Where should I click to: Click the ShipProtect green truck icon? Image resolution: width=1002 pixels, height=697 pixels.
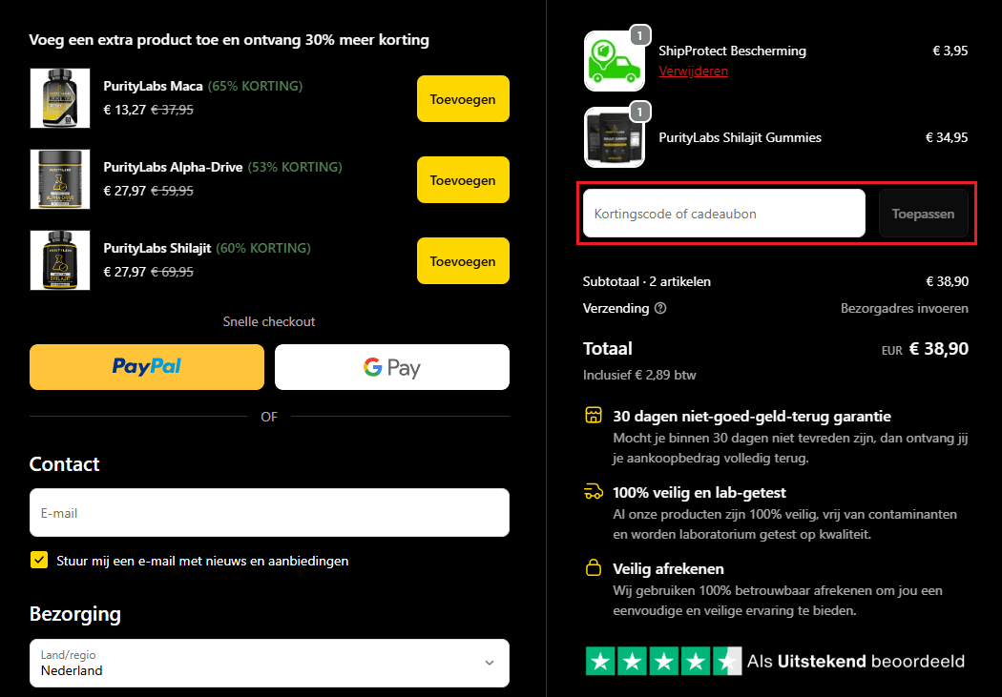tap(614, 60)
